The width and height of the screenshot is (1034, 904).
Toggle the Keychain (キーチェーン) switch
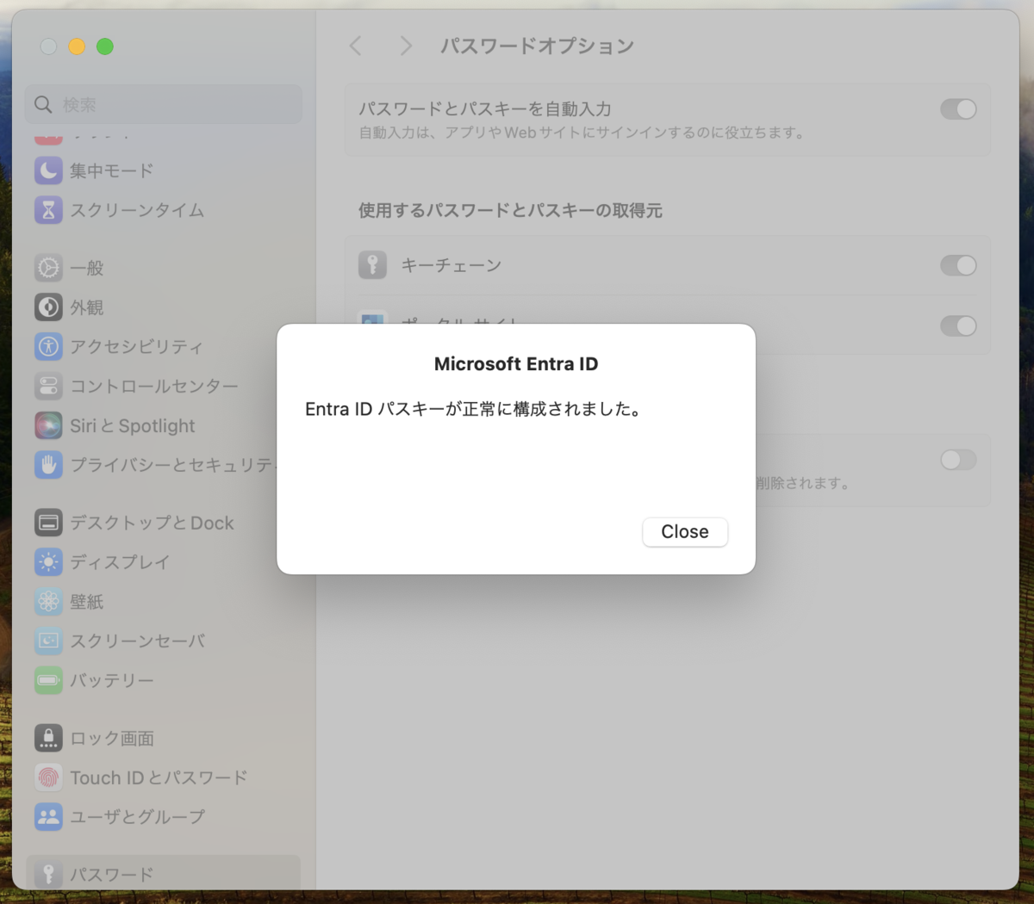[958, 265]
